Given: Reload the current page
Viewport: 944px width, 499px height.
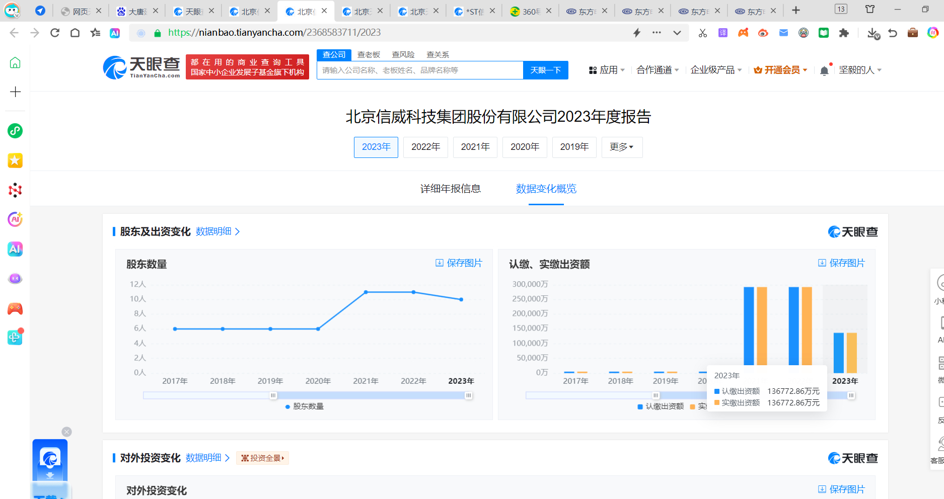Looking at the screenshot, I should (55, 33).
